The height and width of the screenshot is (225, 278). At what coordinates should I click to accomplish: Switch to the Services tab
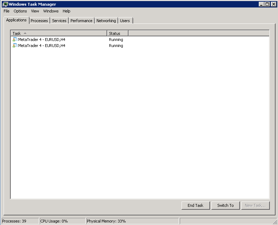pos(59,21)
